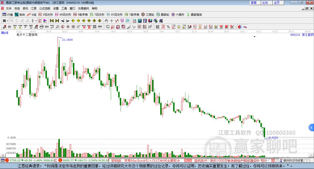Click the black right arrow icon
The width and height of the screenshot is (314, 169).
tap(68, 21)
